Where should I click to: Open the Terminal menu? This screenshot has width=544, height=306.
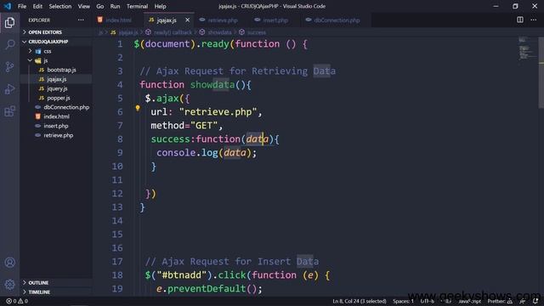[x=137, y=6]
